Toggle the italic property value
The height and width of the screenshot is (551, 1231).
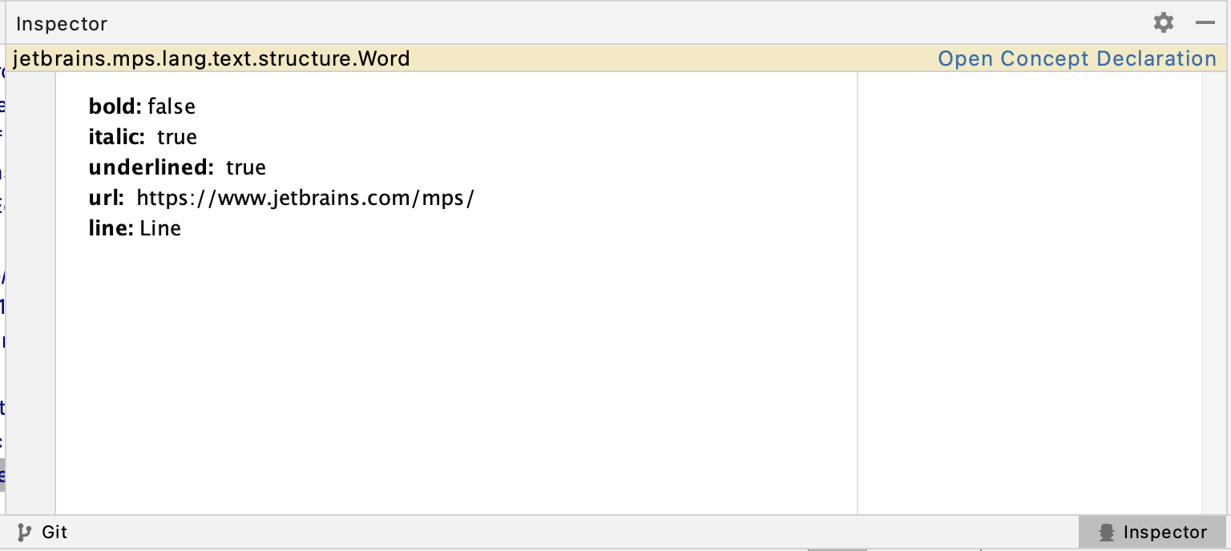coord(177,136)
